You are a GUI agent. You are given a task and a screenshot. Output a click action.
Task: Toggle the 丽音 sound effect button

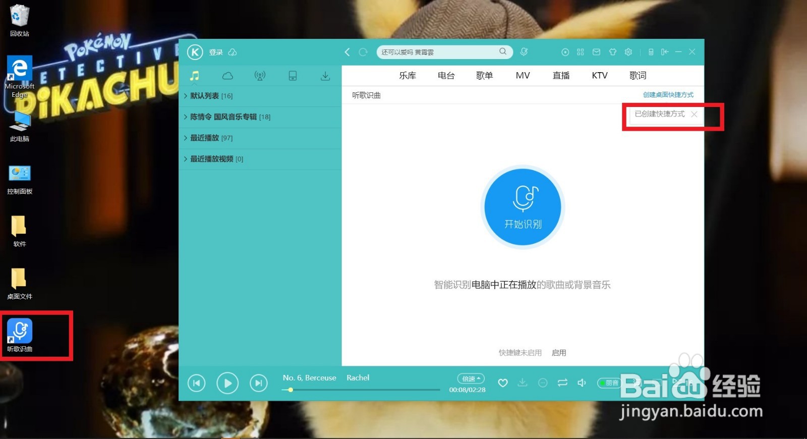tap(609, 383)
